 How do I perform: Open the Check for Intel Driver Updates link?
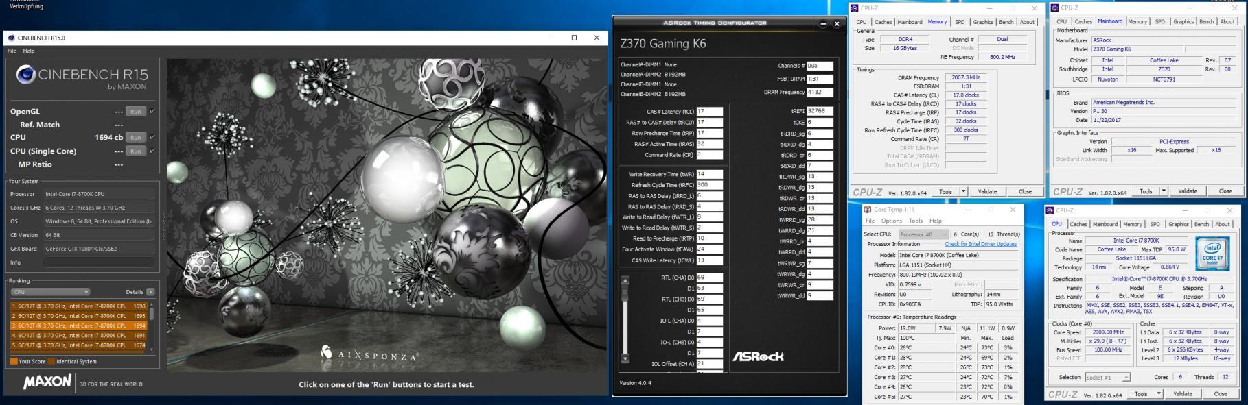pos(980,244)
